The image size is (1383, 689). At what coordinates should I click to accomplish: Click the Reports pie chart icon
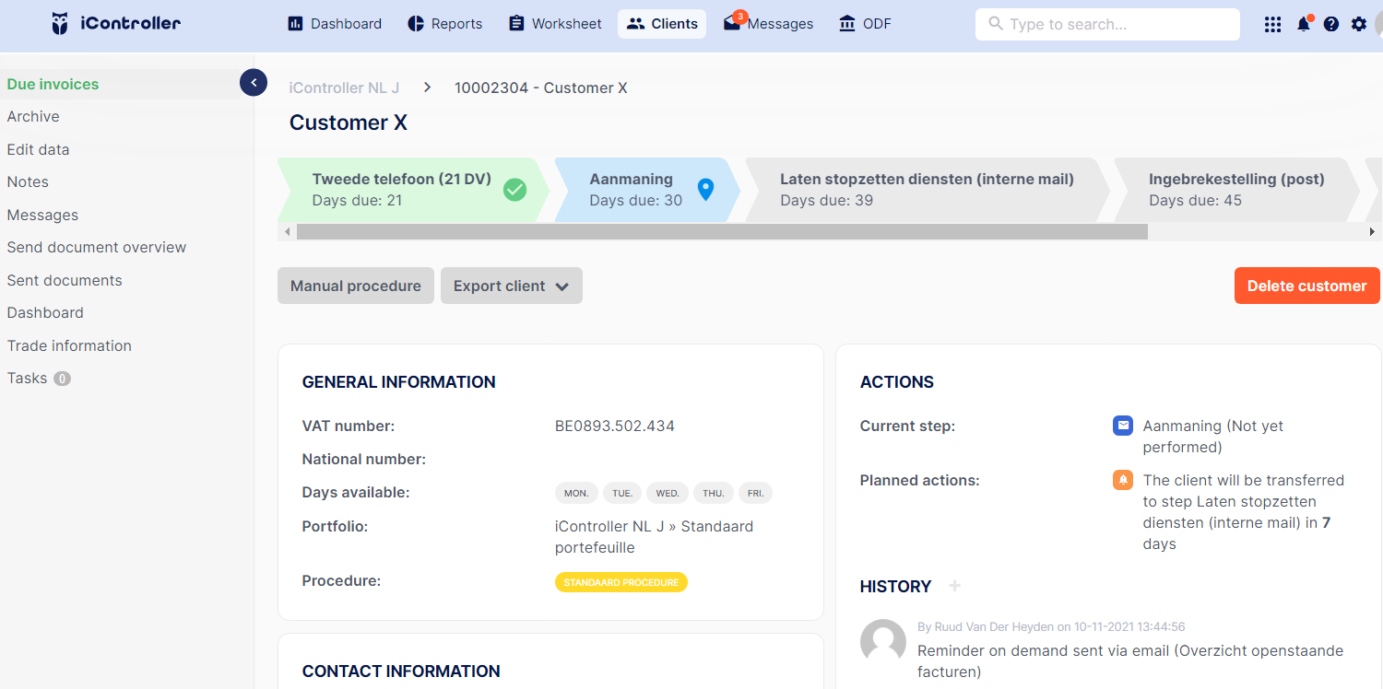coord(416,24)
